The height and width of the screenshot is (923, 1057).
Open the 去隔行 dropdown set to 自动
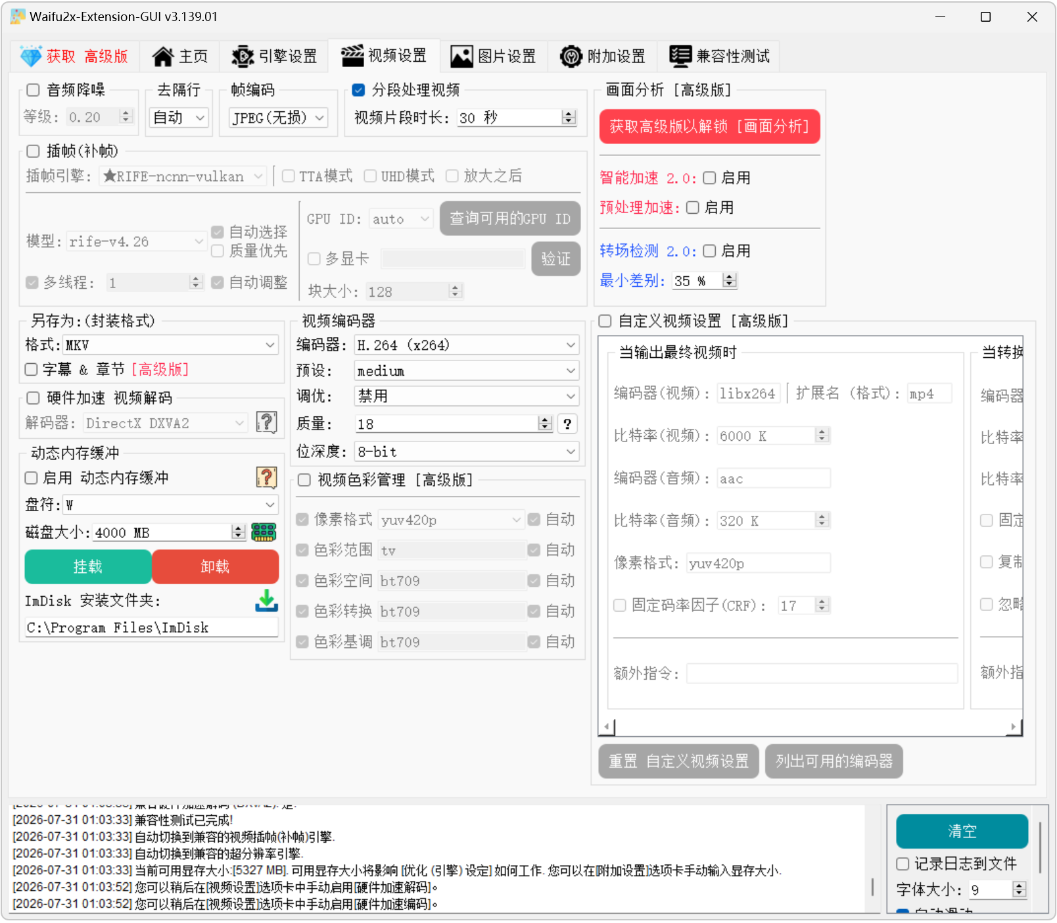[179, 118]
